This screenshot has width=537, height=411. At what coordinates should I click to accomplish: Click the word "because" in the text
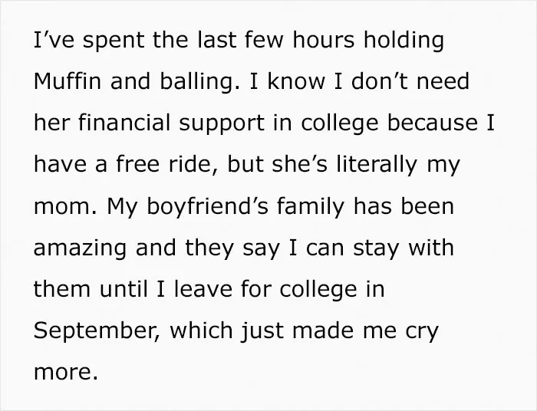click(x=433, y=123)
